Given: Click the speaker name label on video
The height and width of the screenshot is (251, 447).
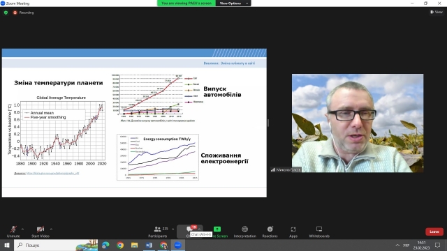Looking at the screenshot, I should tap(286, 169).
